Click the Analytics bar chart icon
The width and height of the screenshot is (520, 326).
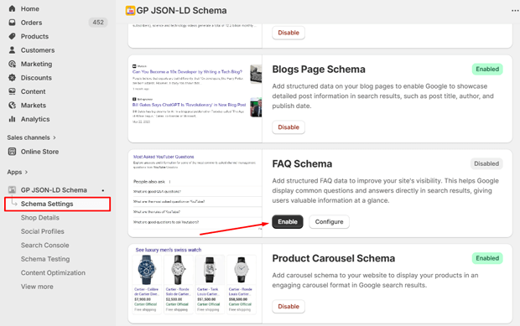[x=13, y=119]
